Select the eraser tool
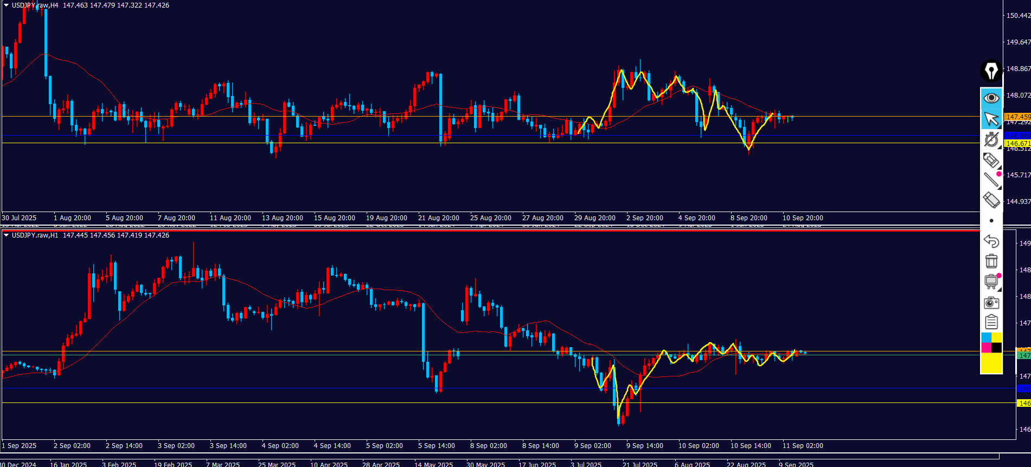This screenshot has width=1031, height=467. [991, 200]
